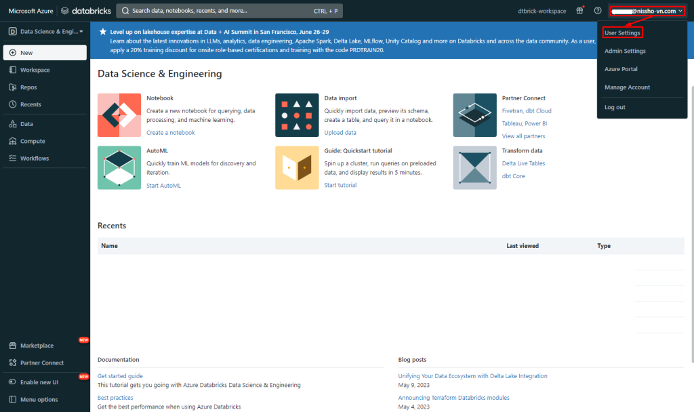Click Log out in account menu
694x412 pixels.
click(x=615, y=107)
